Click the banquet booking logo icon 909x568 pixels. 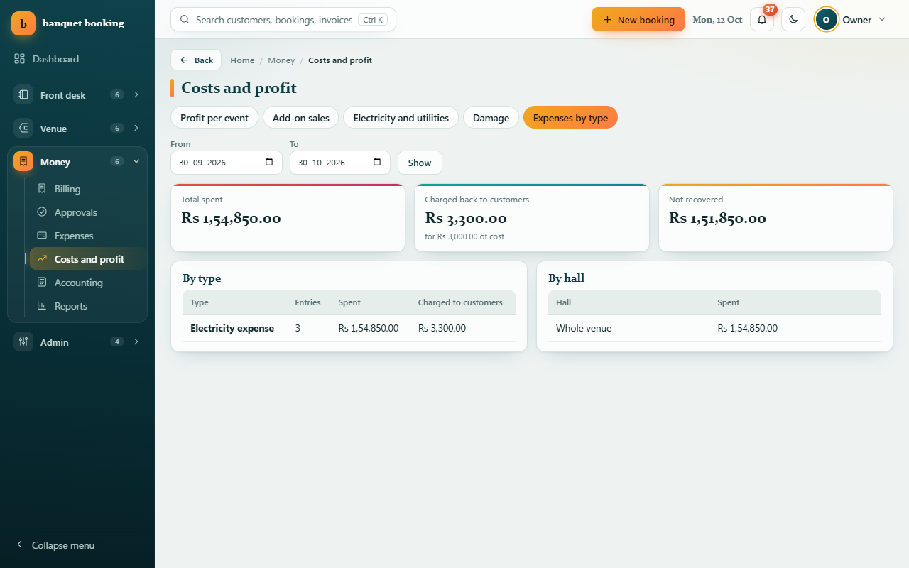click(23, 23)
